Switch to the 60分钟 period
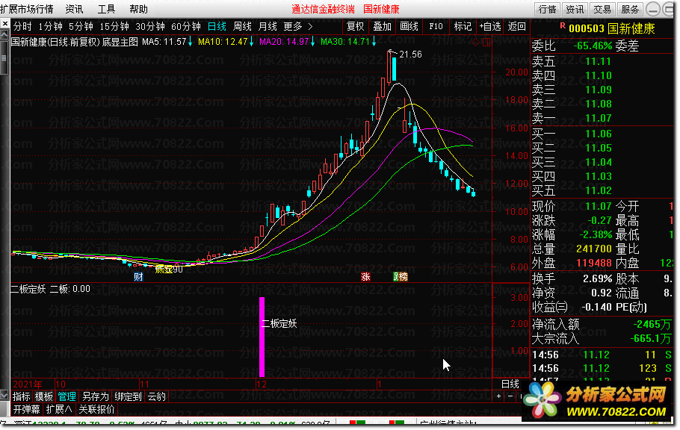680x430 pixels. pos(185,27)
